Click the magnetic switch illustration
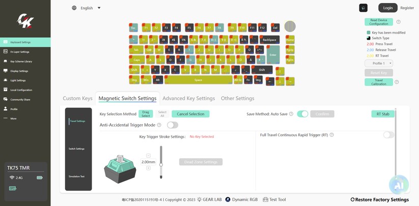Screen dimensions: 419x206 [x=120, y=169]
